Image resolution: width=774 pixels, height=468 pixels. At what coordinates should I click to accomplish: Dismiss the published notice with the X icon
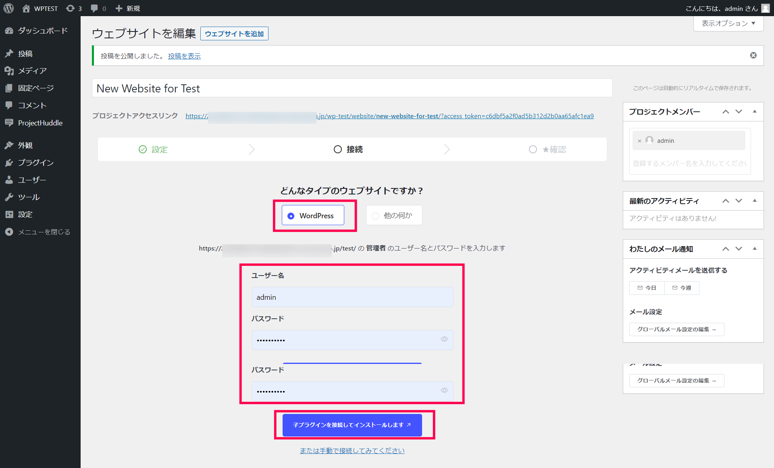click(753, 55)
